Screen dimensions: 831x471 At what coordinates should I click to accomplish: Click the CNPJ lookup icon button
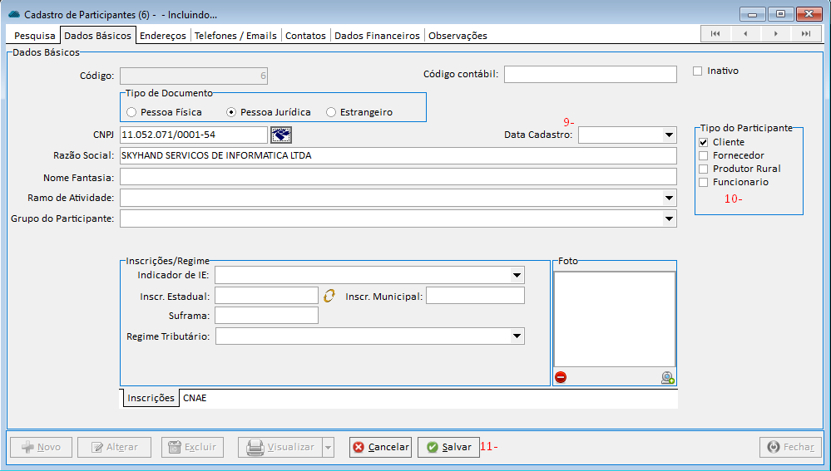click(x=282, y=135)
